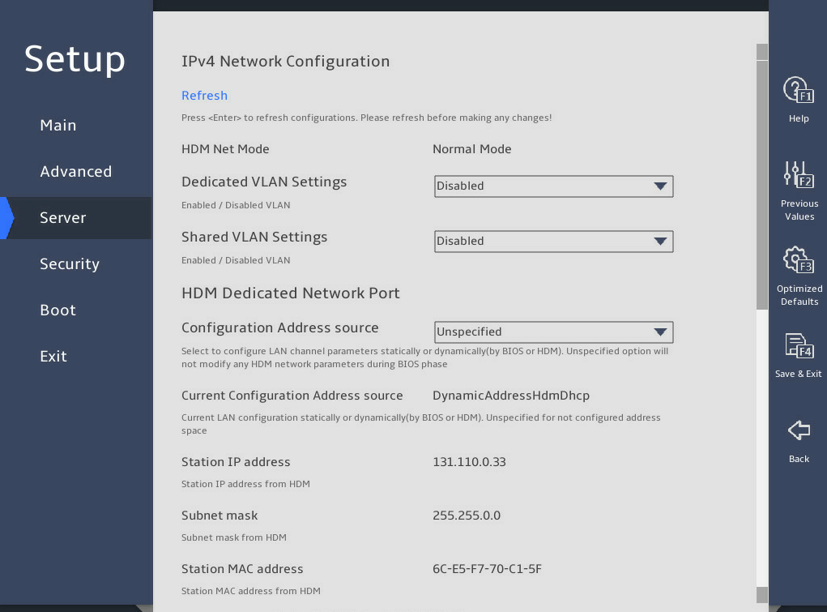Open the Dedicated VLAN Settings dropdown
Image resolution: width=827 pixels, height=612 pixels.
[x=553, y=186]
